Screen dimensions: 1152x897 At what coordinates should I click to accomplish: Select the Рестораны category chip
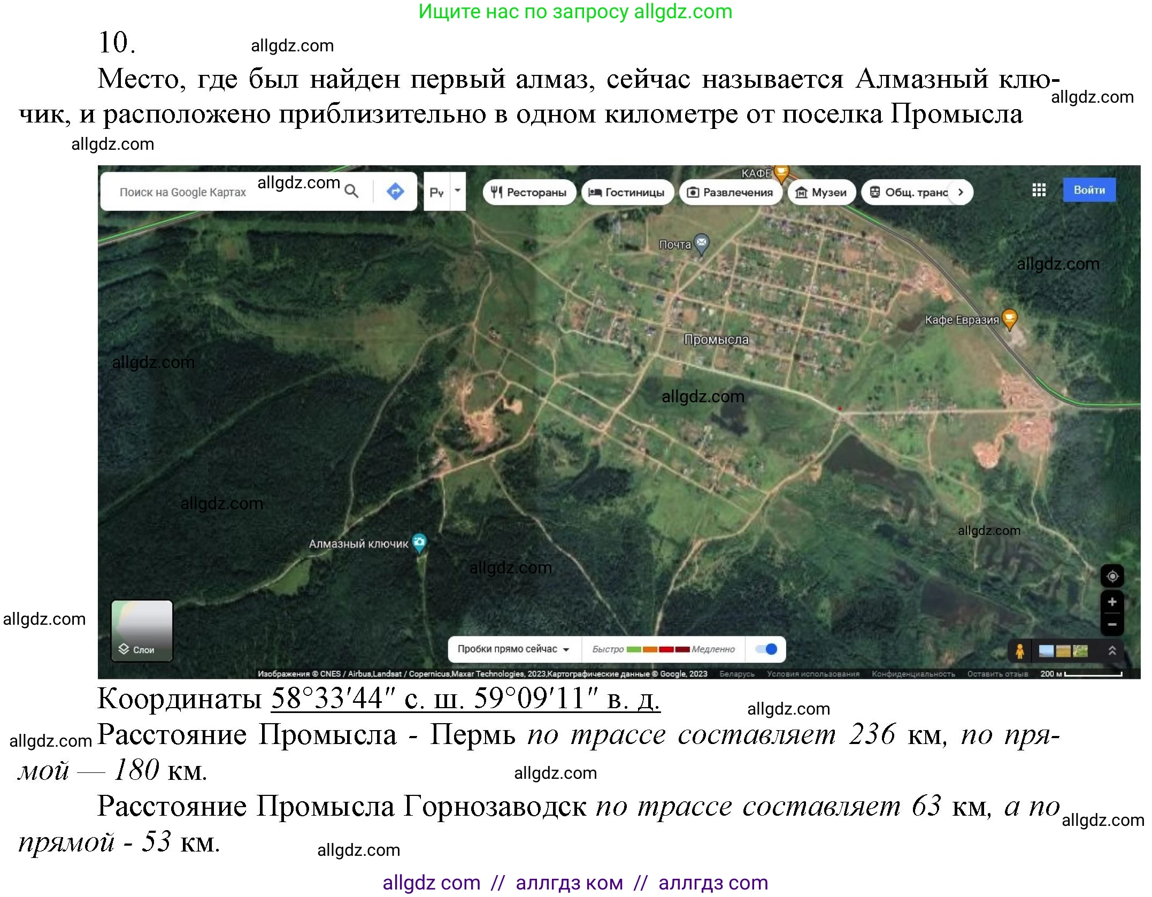tap(528, 192)
